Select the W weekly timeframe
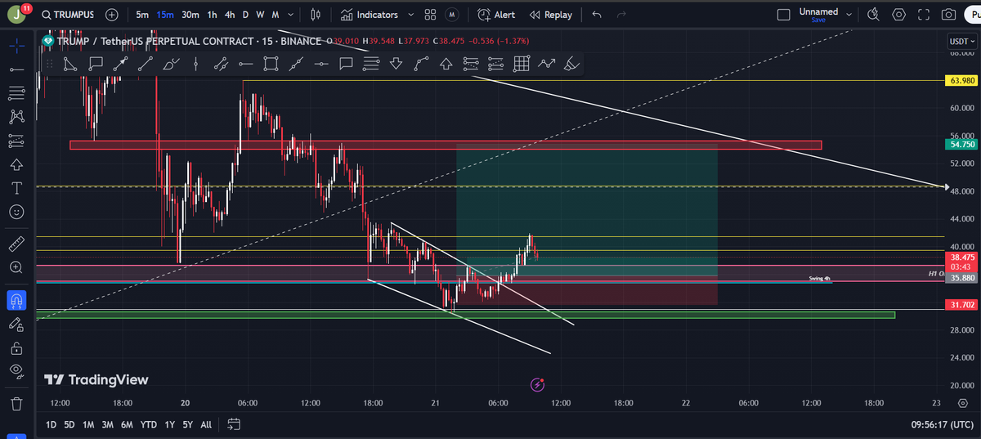Viewport: 981px width, 439px height. click(260, 15)
